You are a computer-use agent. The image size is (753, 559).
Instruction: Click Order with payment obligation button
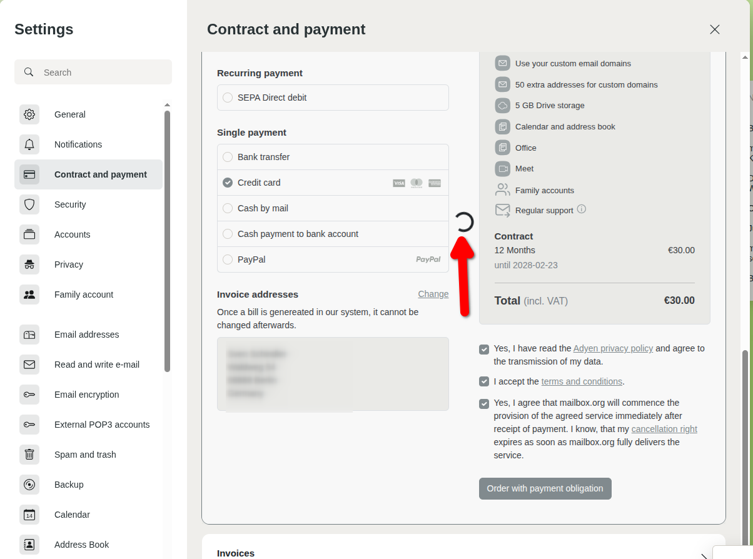[545, 488]
